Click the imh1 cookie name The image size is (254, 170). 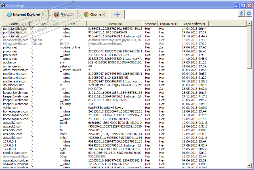coord(63,138)
